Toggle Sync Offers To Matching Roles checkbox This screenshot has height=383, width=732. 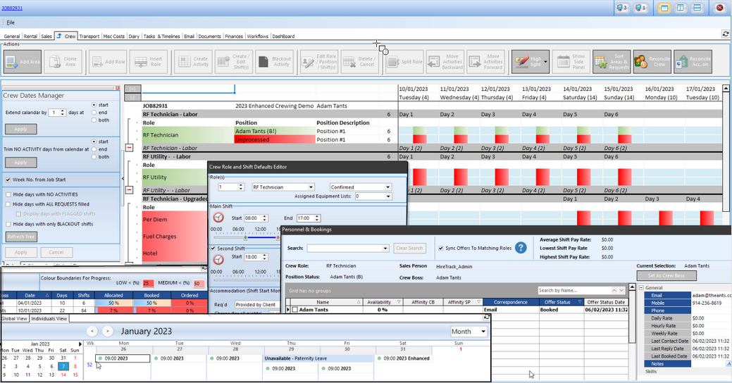click(x=440, y=248)
